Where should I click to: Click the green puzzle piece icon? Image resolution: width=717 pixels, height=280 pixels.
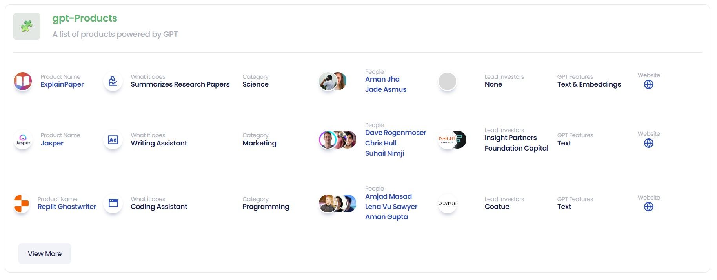pos(27,26)
